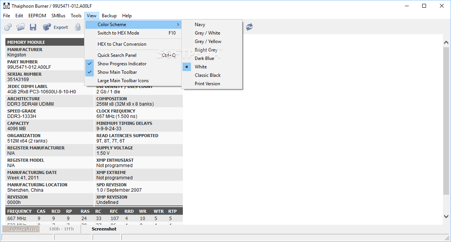Click the FREQUENCY column header
Viewport: 451px width, 242px height.
point(20,211)
